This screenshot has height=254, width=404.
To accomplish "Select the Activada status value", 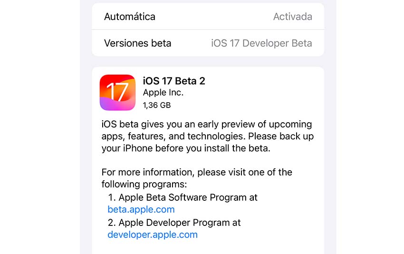I will 292,17.
